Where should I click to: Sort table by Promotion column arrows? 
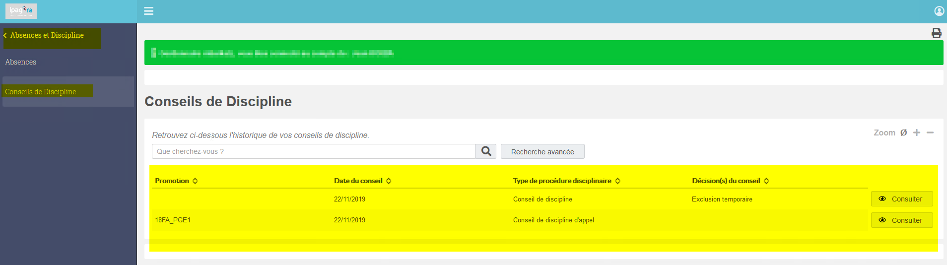click(195, 181)
